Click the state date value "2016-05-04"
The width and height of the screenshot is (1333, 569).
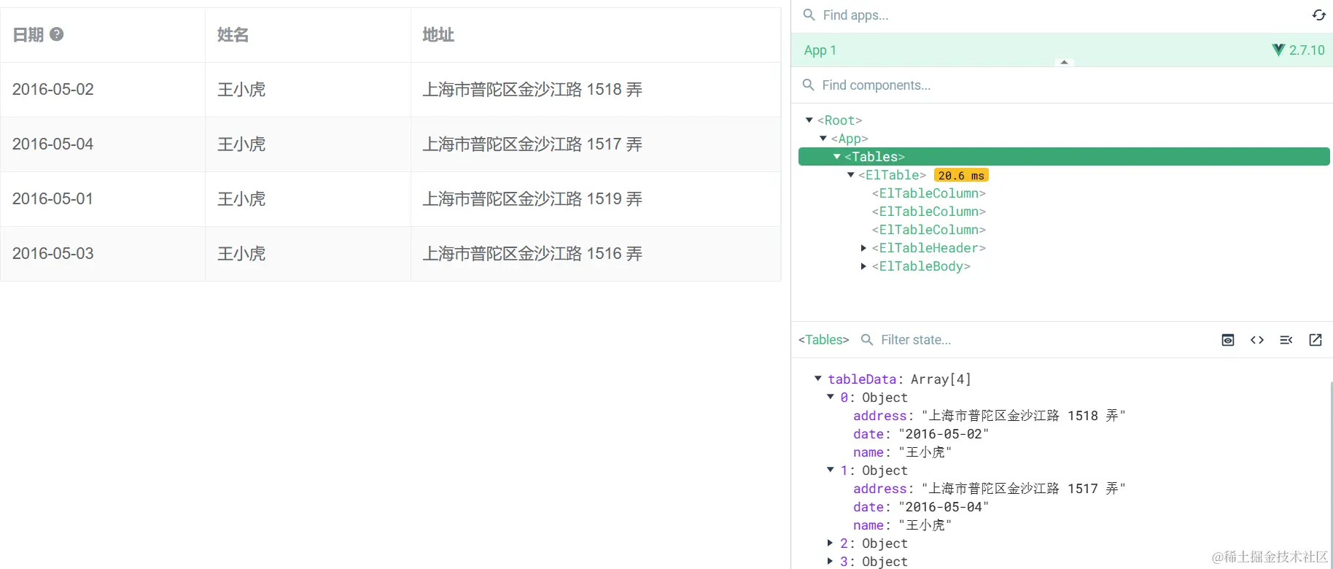point(944,507)
